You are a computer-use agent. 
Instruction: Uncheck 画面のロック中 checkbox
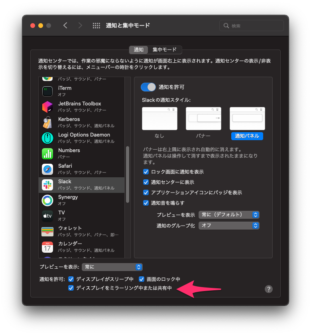click(142, 279)
